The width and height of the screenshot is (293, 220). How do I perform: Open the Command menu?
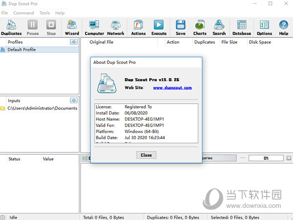tap(23, 13)
